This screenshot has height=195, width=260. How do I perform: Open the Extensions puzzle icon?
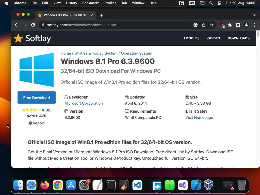(230, 25)
